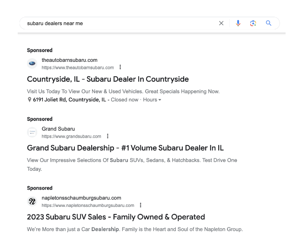Click the Grand Subaru favicon

tap(32, 132)
